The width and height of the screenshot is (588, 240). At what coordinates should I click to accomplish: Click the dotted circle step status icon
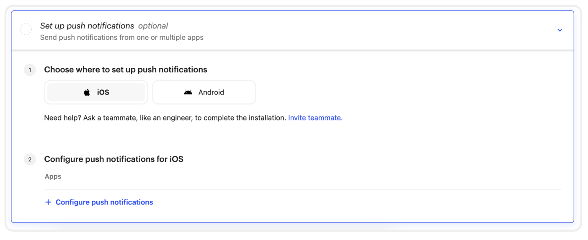pos(26,29)
